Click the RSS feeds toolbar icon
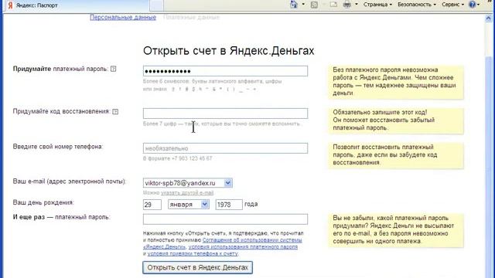495x278 pixels. [x=314, y=5]
